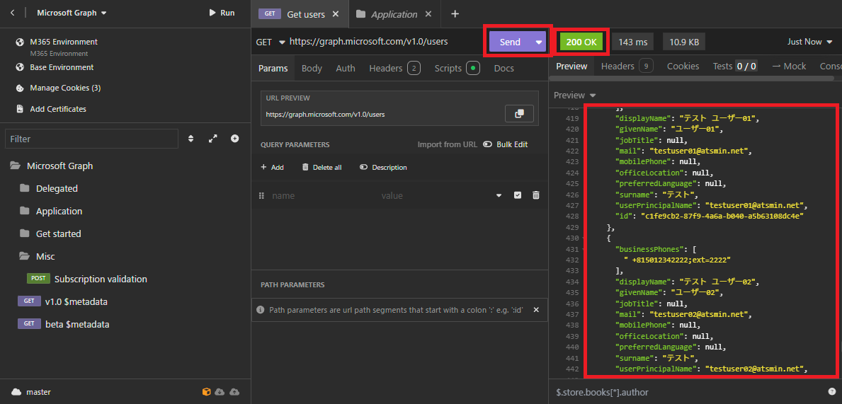Run the collection with Run button
The width and height of the screenshot is (842, 404).
[x=222, y=12]
